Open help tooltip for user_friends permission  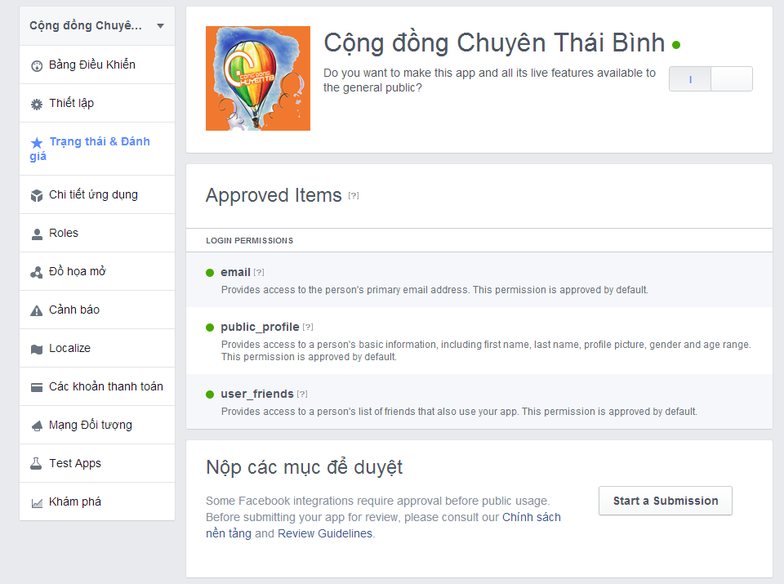point(302,395)
